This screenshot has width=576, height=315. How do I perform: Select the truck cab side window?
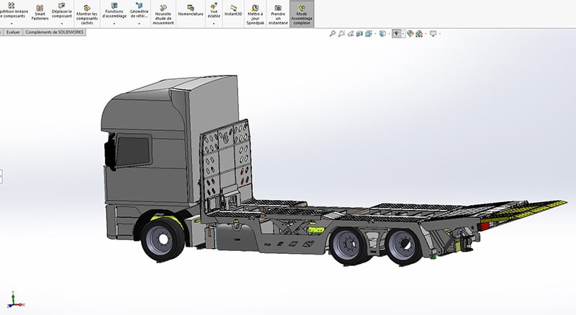133,151
